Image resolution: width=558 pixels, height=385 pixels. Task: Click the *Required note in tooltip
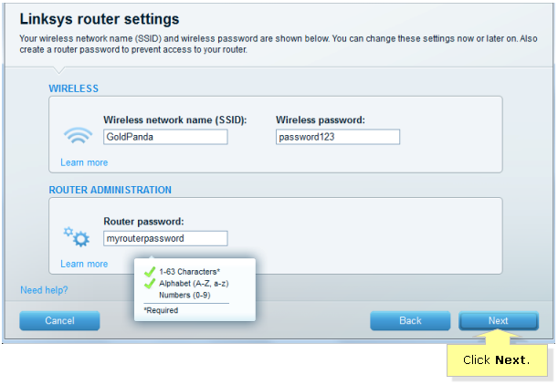(x=161, y=310)
